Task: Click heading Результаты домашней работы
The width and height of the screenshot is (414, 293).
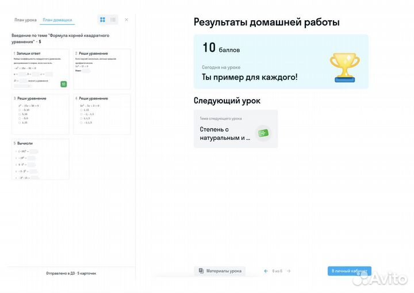Action: point(266,22)
